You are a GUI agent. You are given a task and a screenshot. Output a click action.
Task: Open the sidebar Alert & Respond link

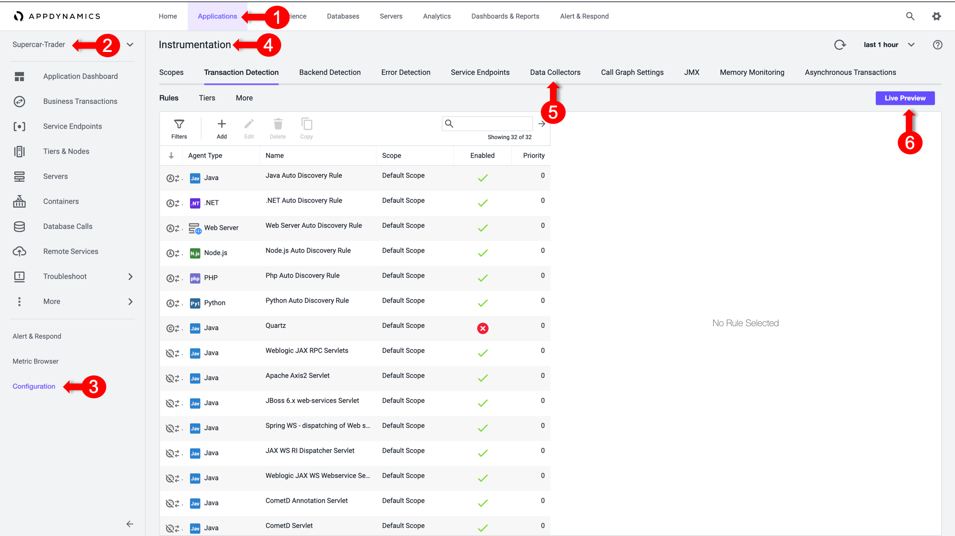(x=37, y=336)
